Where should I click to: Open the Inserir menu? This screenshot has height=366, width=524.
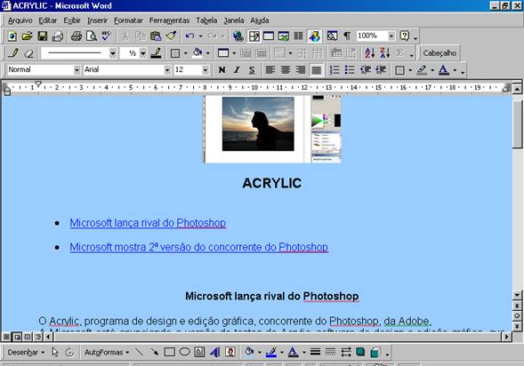coord(97,20)
